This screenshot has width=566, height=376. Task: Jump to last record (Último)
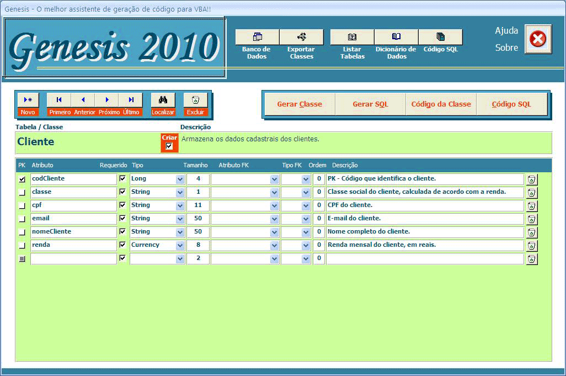pyautogui.click(x=131, y=100)
